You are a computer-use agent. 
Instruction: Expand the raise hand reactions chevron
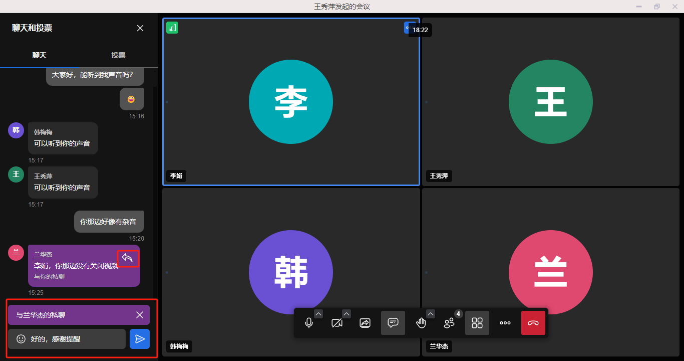tap(431, 314)
